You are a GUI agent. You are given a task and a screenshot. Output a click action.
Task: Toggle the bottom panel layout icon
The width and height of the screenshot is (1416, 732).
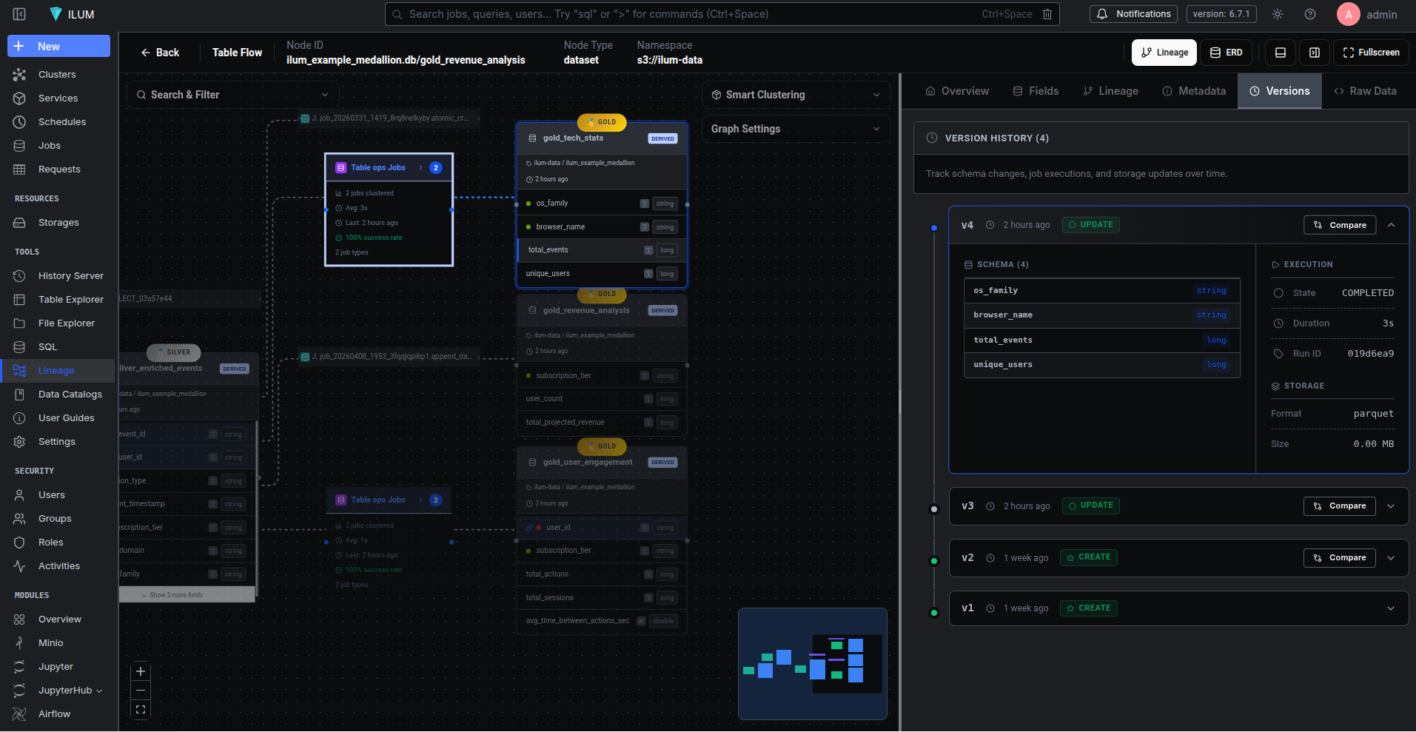click(x=1281, y=53)
